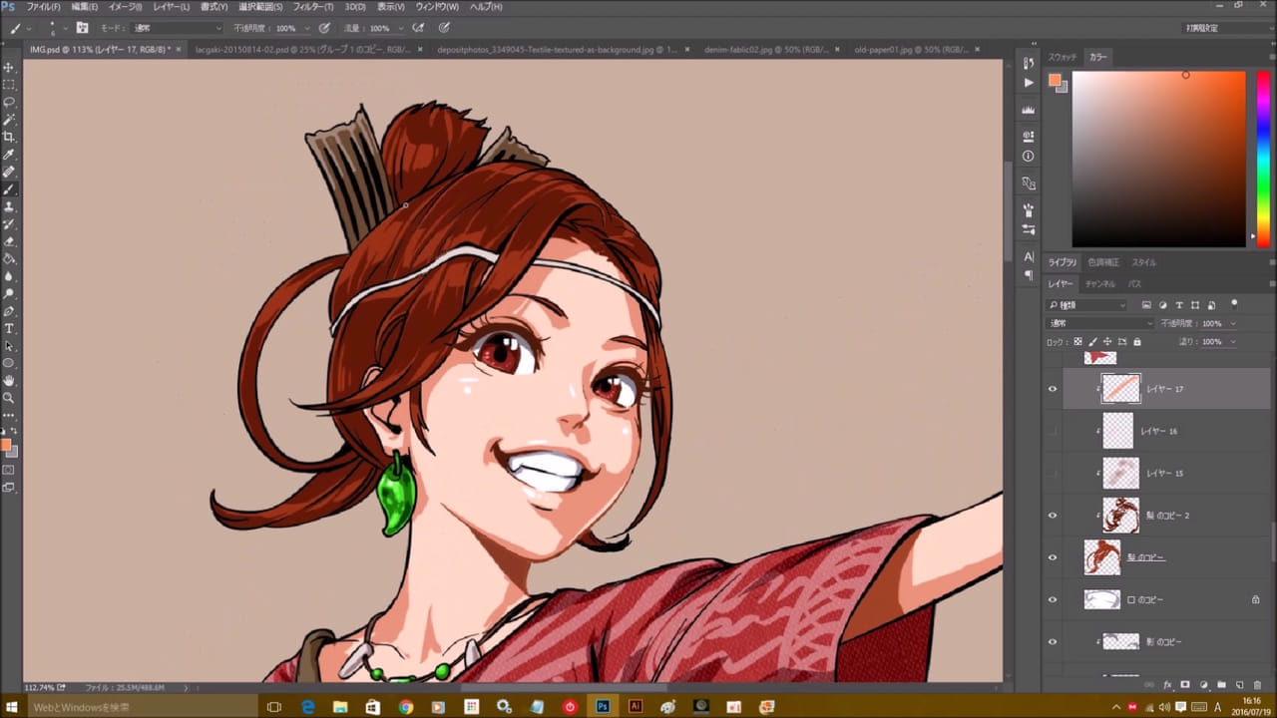
Task: Pick the Horizontal Type tool
Action: click(x=9, y=328)
